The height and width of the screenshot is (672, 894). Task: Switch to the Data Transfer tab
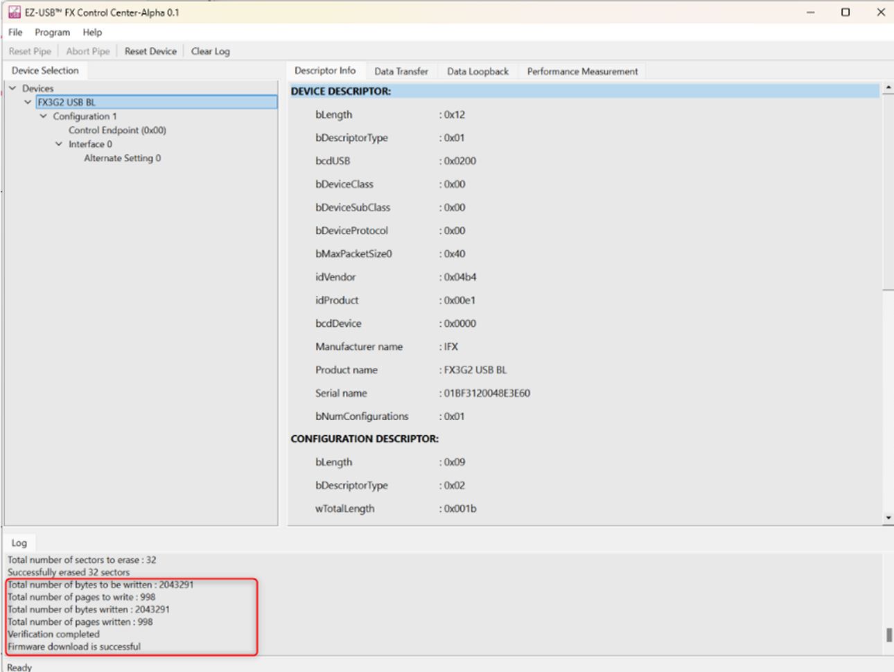coord(401,71)
